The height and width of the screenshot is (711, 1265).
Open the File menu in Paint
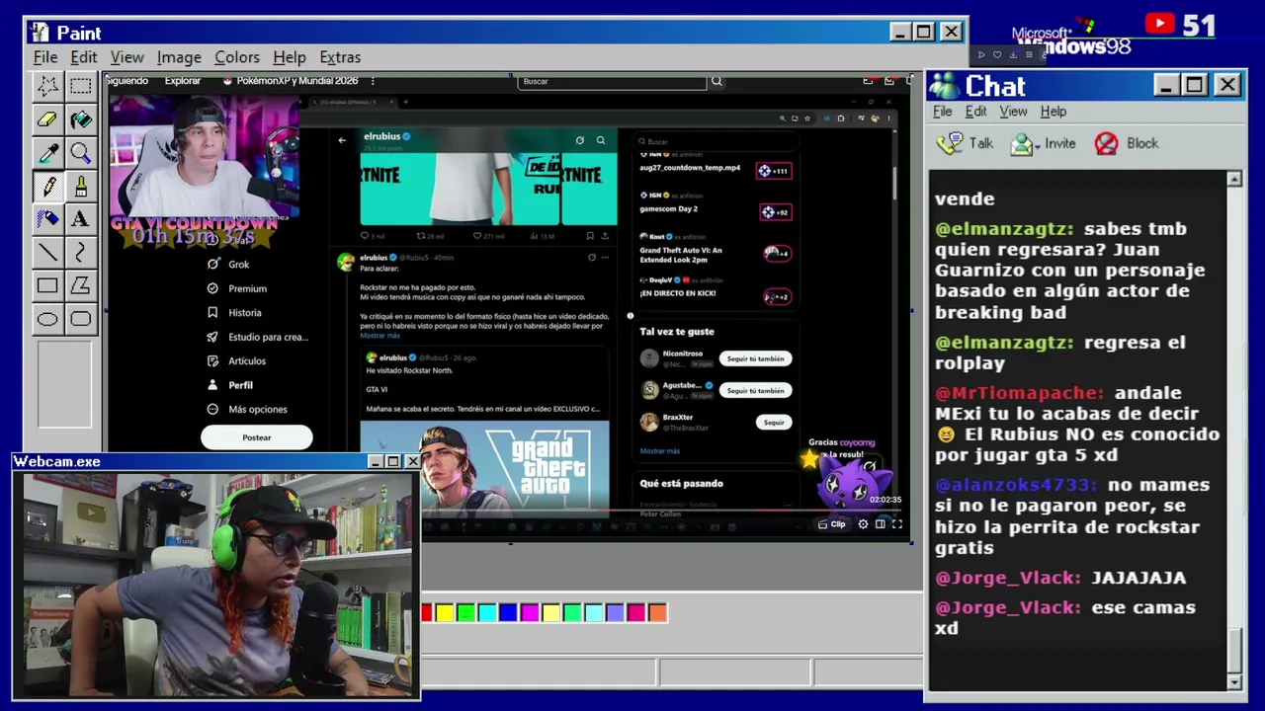45,57
